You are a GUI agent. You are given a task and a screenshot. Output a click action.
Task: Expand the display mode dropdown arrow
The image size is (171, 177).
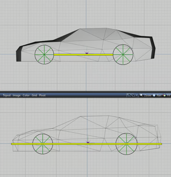pos(137,95)
